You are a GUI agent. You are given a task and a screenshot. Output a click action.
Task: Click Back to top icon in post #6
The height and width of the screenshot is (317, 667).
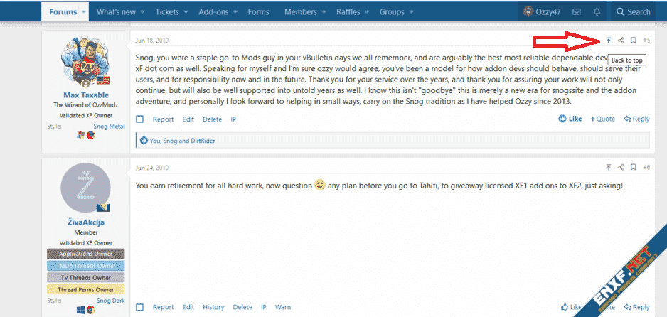coord(609,167)
